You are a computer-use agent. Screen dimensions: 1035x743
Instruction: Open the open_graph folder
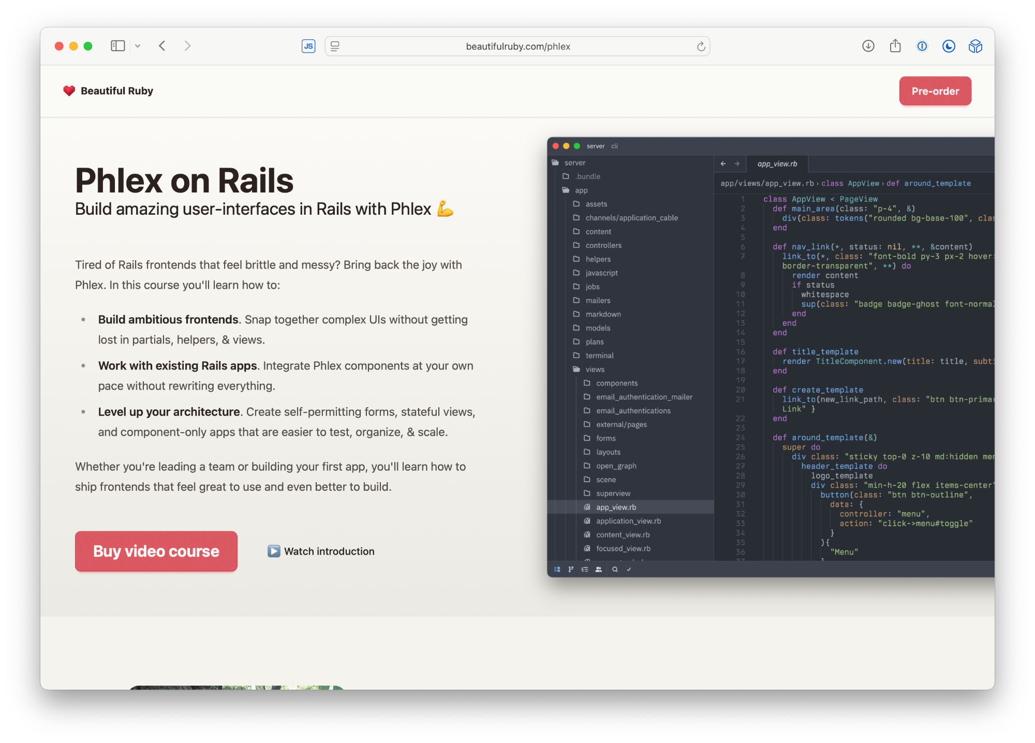pos(630,466)
